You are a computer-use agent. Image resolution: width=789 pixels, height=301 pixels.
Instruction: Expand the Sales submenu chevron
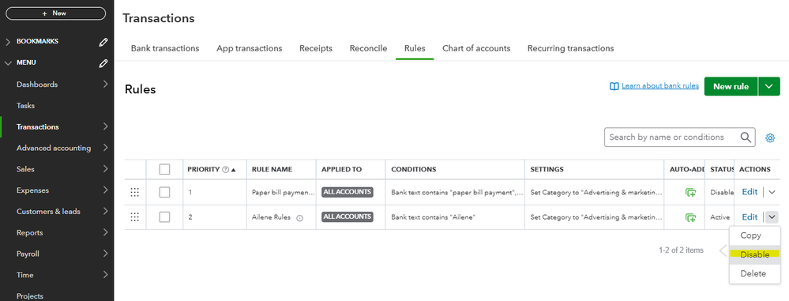105,168
